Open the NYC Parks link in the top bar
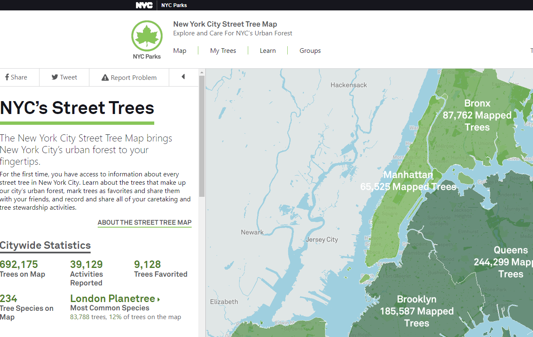The width and height of the screenshot is (533, 337). [x=174, y=5]
